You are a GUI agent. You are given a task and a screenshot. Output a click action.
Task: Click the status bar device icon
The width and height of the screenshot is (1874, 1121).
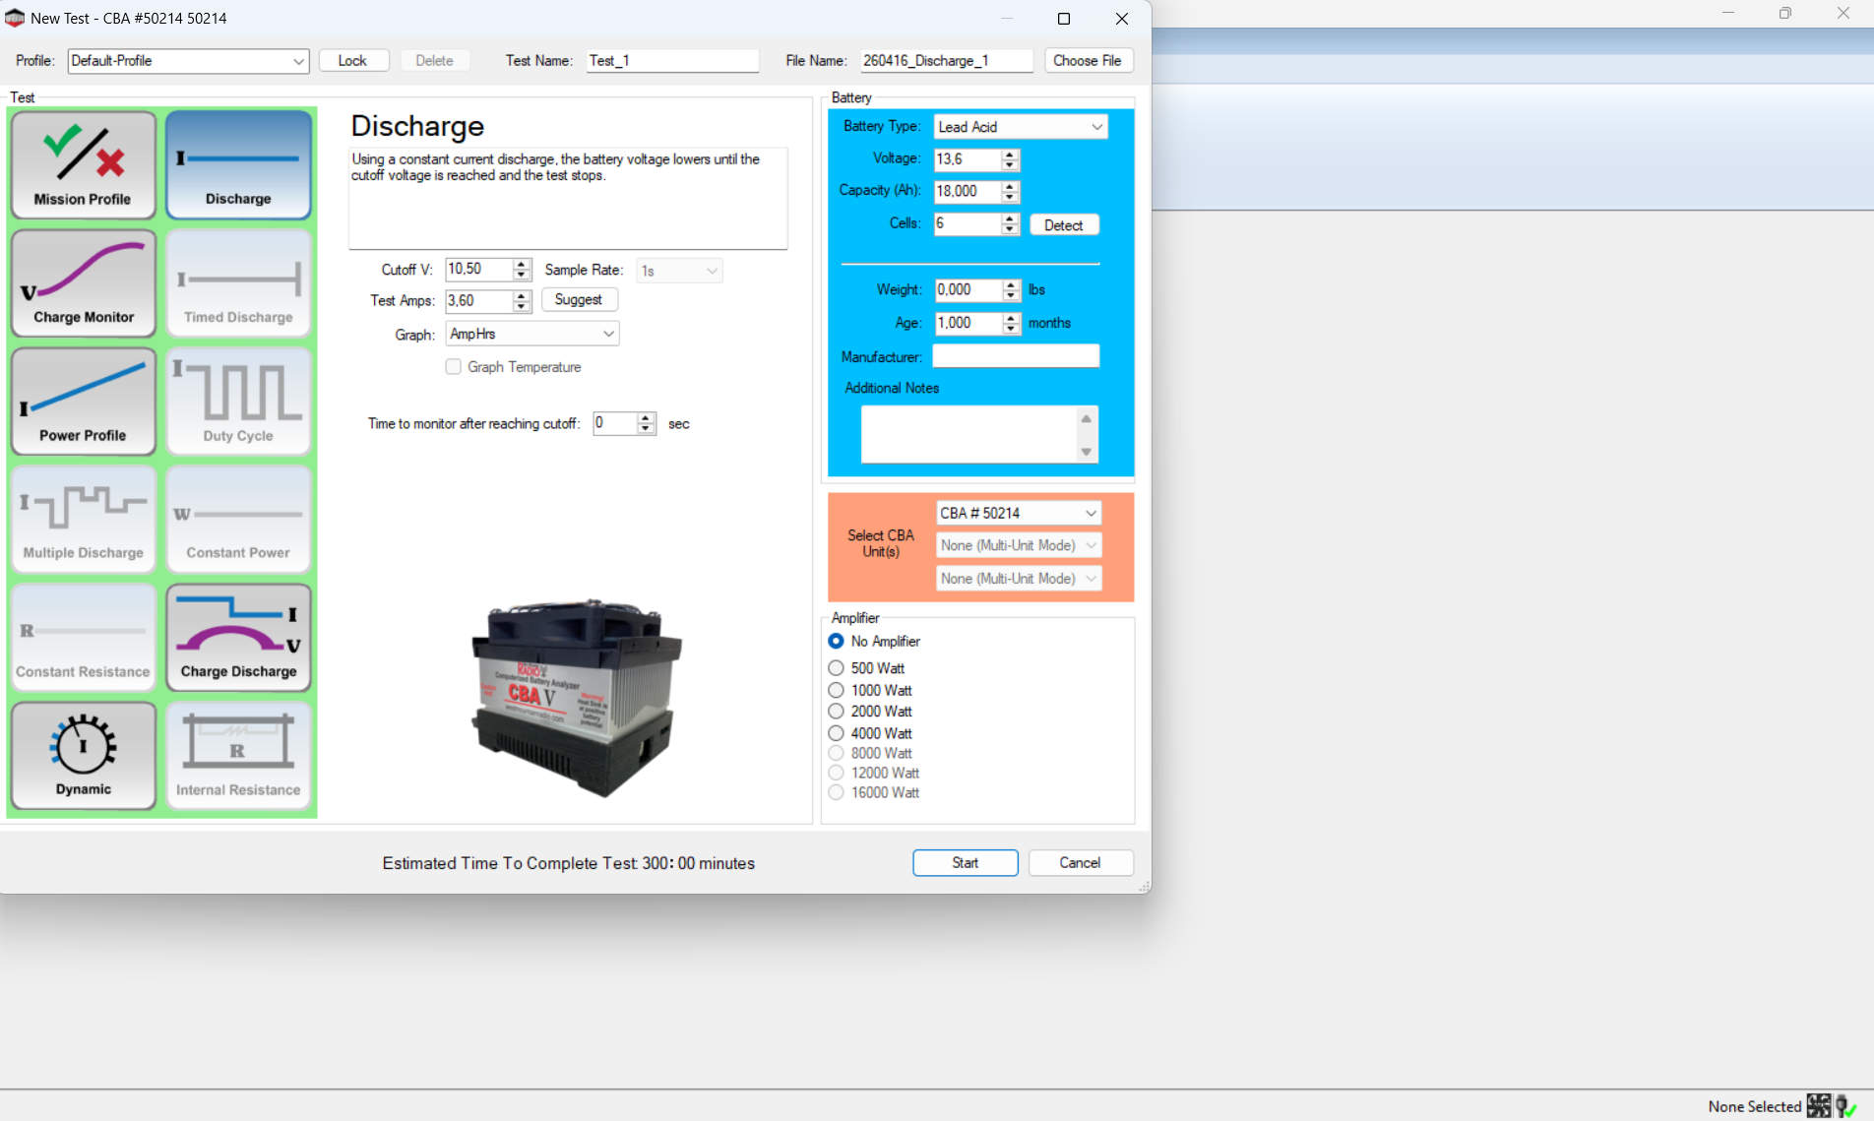[x=1819, y=1106]
